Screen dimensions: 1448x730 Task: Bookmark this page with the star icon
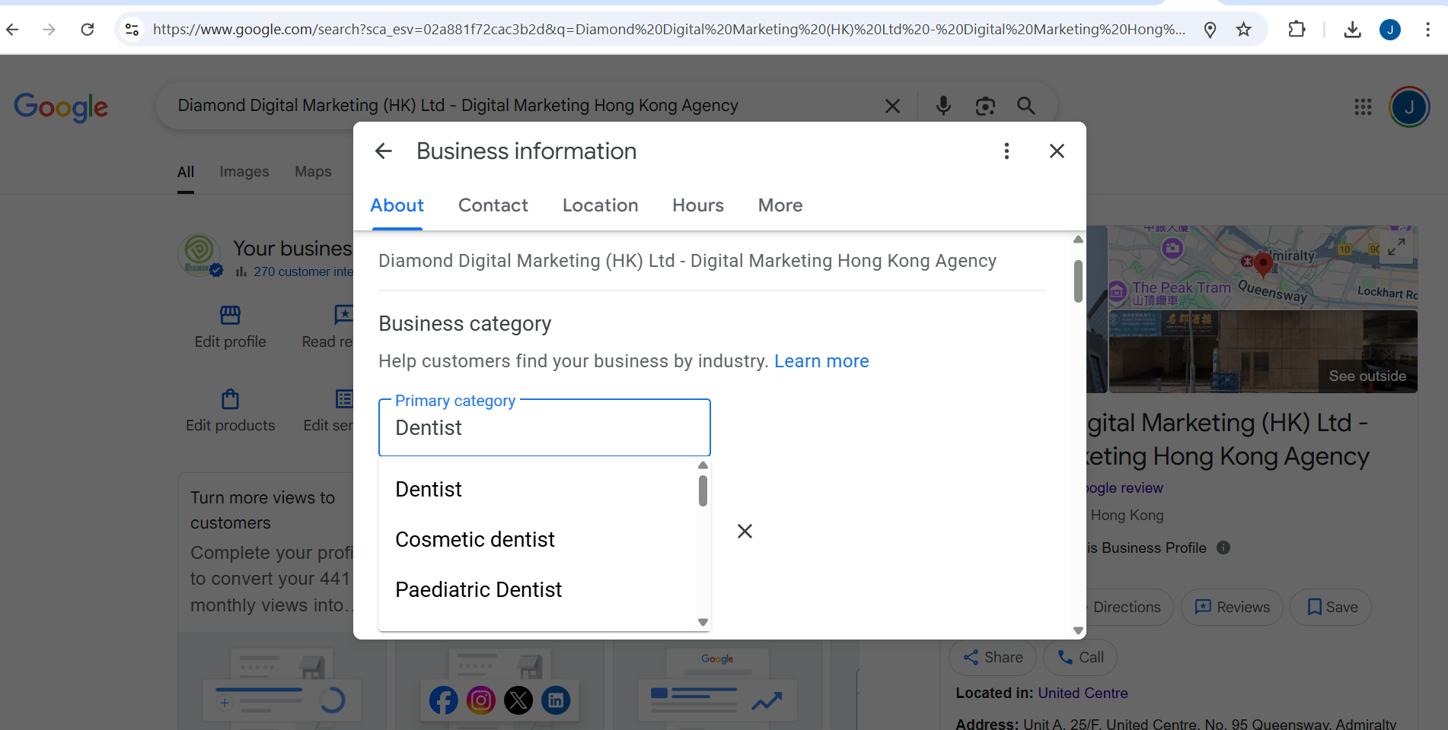1244,30
